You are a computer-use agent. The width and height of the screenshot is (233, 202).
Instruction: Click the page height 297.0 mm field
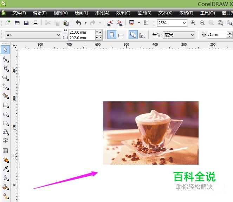82,38
